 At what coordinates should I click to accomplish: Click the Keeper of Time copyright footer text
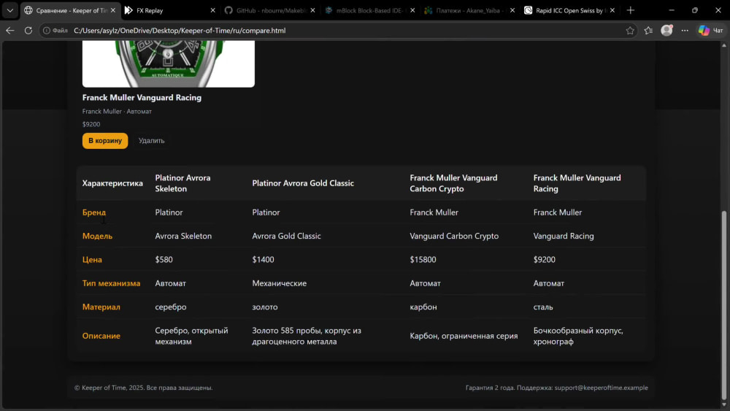(x=143, y=387)
